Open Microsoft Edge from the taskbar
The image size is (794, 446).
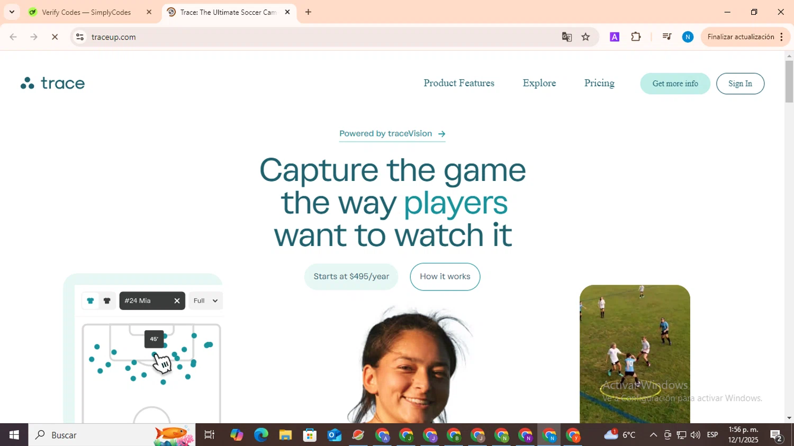[261, 435]
